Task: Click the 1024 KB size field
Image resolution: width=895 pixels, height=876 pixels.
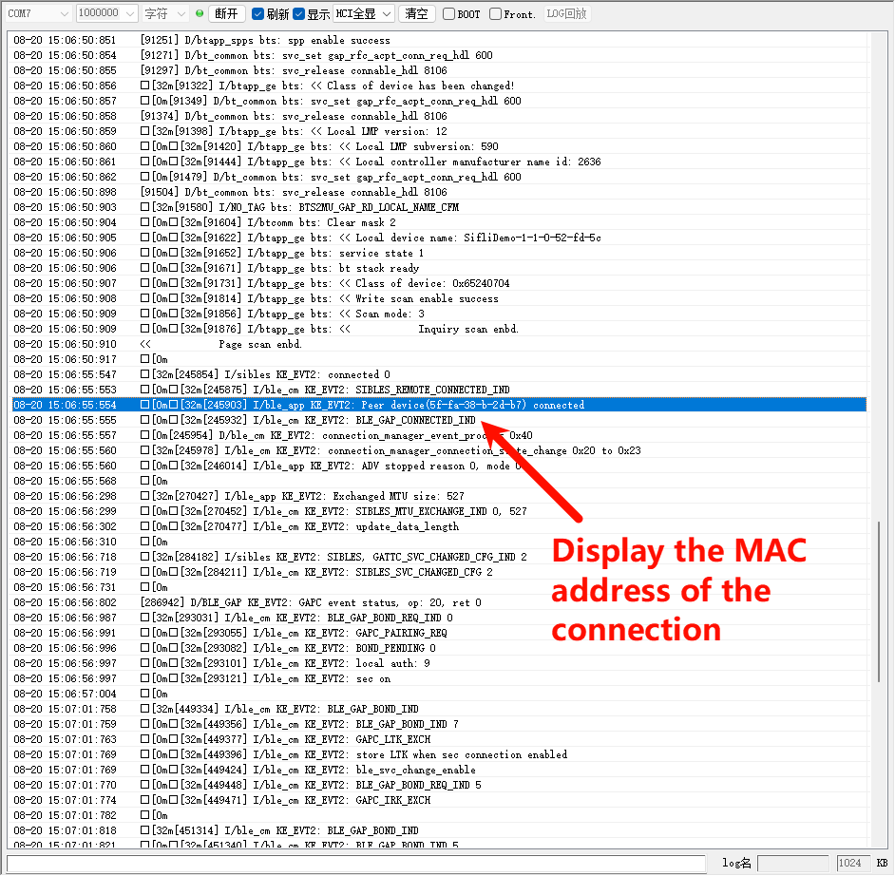Action: point(850,863)
